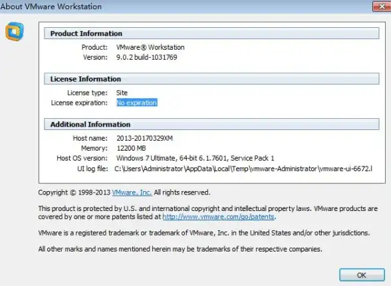This screenshot has height=286, width=391.
Task: Click the 'VMware is a registered trademark' sentence
Action: tap(204, 233)
